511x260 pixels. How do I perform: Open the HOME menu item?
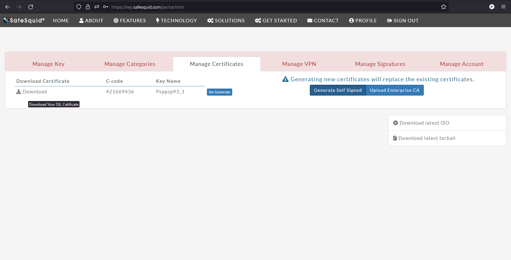pos(61,20)
